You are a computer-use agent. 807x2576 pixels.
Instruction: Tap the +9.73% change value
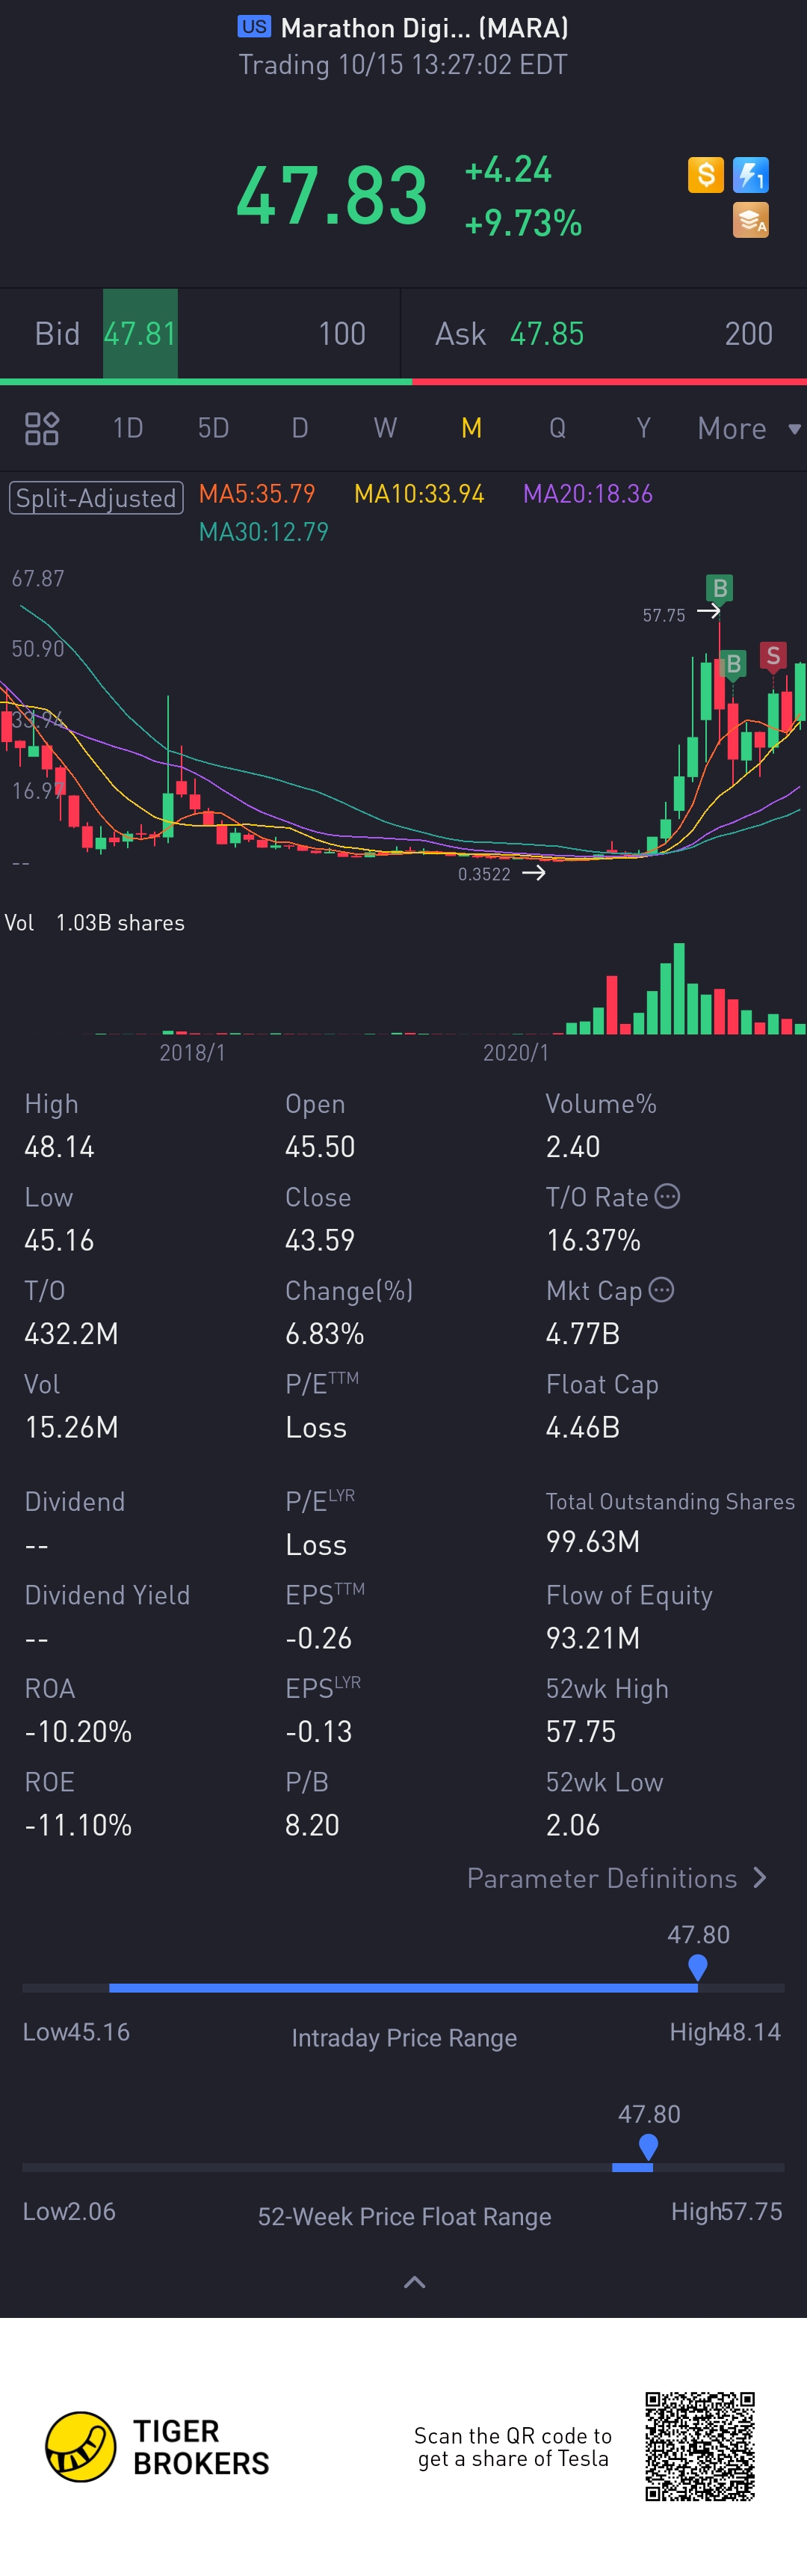523,222
